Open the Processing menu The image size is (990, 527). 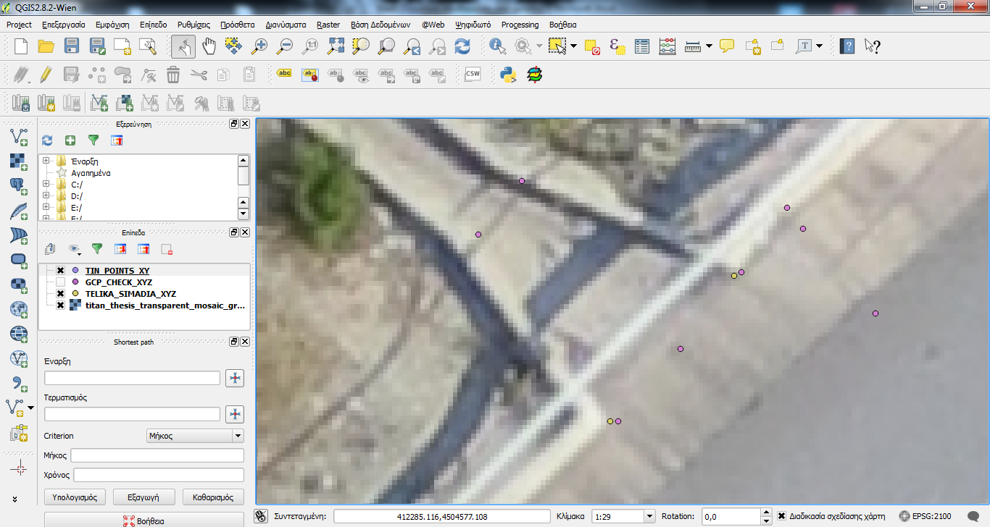coord(520,25)
